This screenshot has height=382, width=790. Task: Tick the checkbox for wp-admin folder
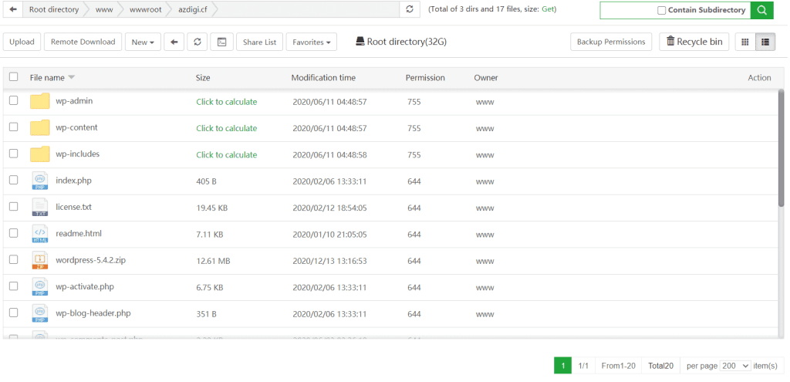point(13,101)
